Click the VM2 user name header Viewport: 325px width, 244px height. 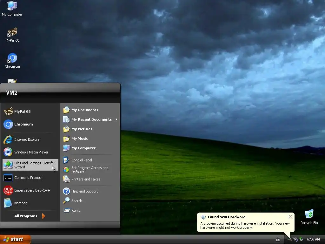tap(12, 93)
